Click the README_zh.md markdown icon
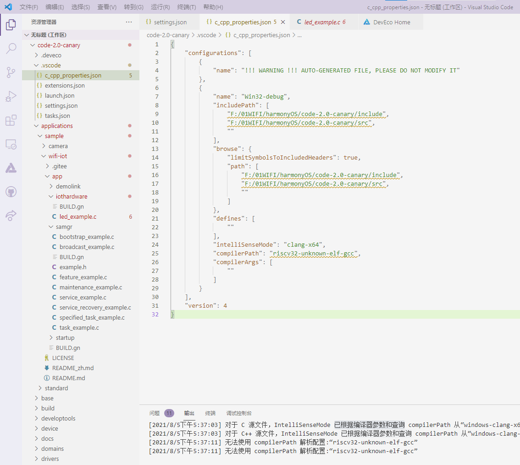The image size is (520, 465). [47, 368]
